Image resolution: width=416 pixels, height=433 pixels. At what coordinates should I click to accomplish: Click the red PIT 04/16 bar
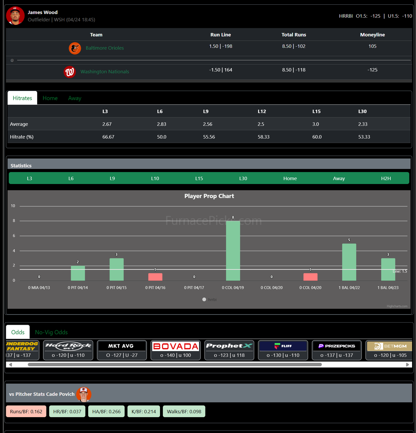click(x=155, y=277)
